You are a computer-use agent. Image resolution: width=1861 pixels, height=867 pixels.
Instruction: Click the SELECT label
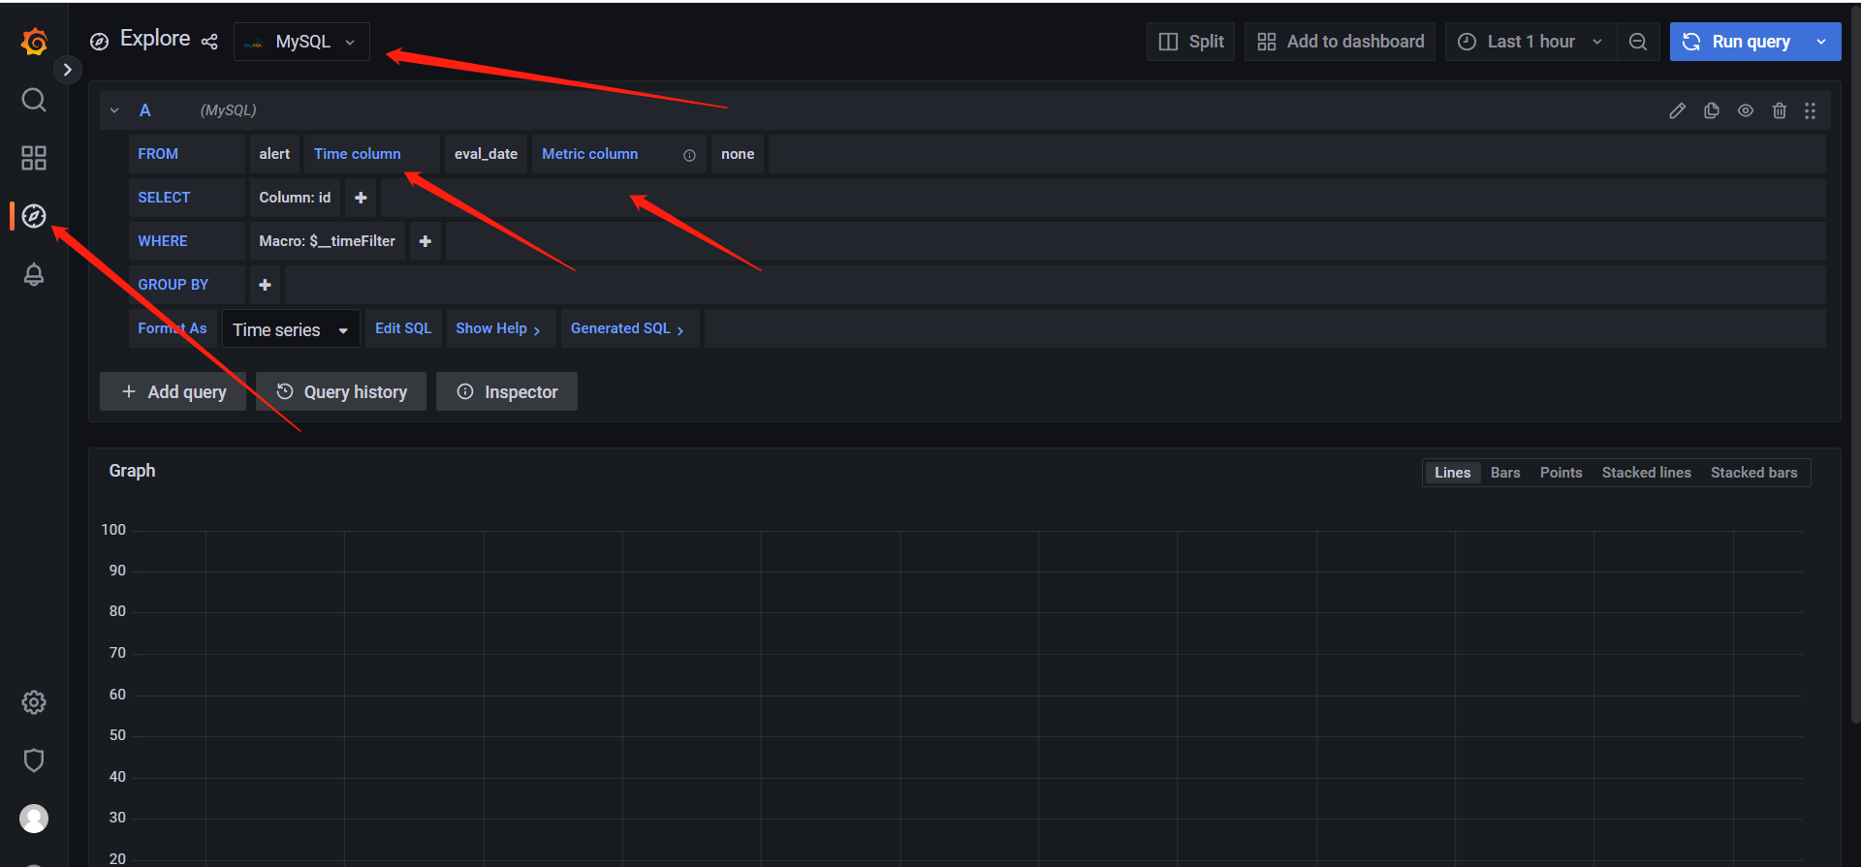point(164,198)
